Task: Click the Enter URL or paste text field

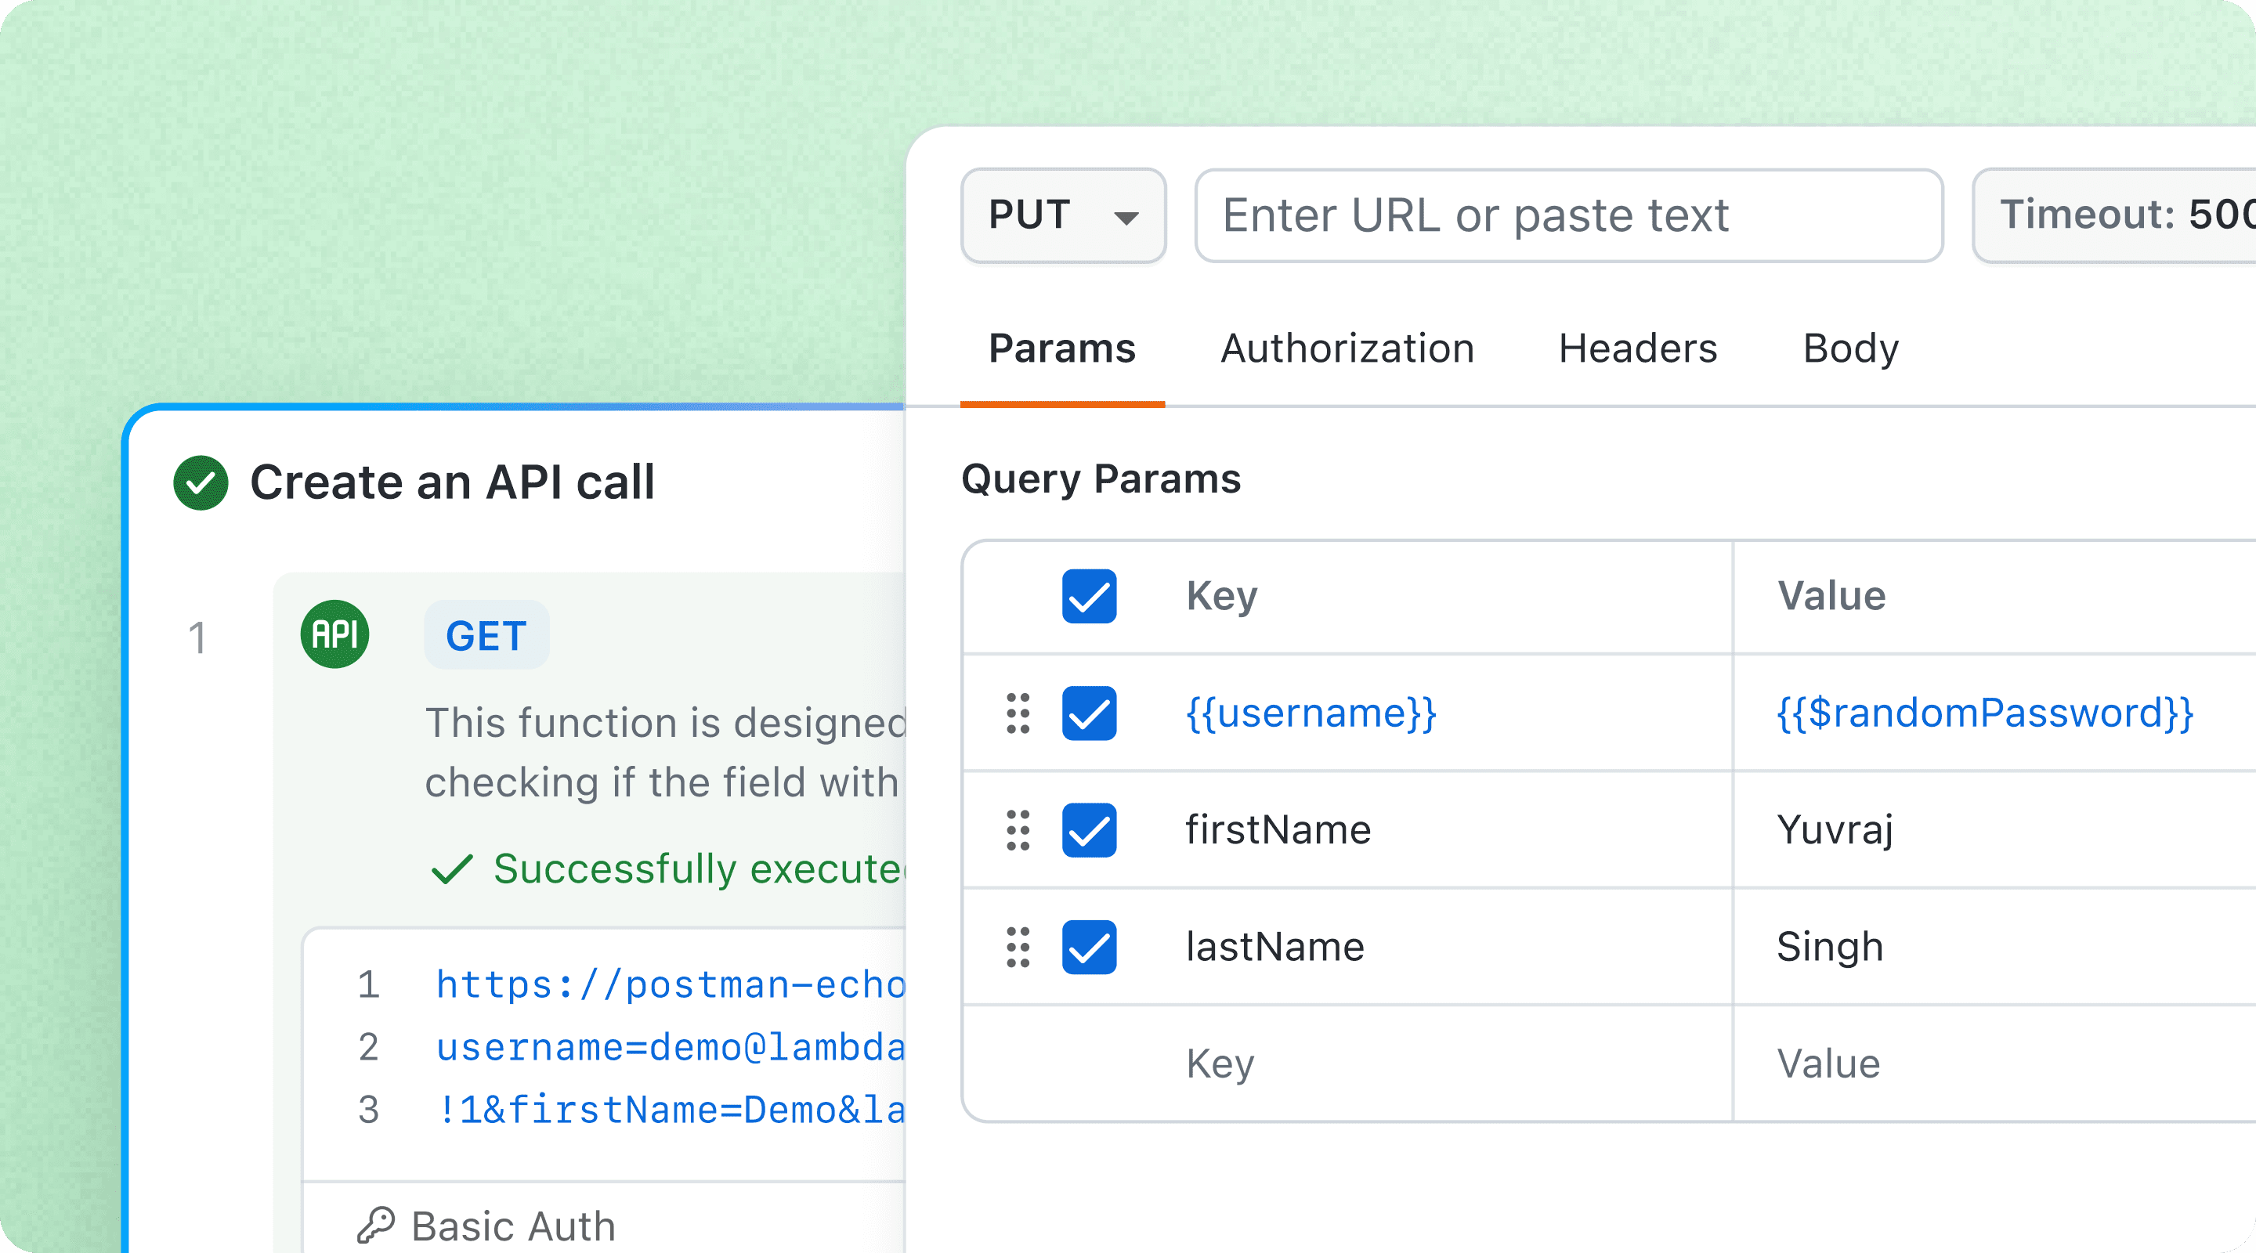Action: (1567, 215)
